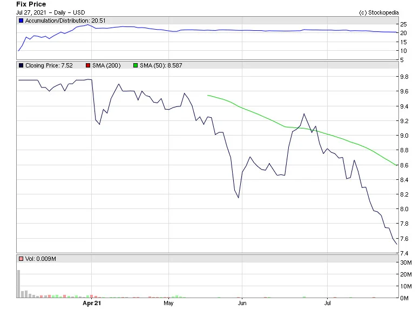Click the 15 accumulation axis label

coord(403,42)
